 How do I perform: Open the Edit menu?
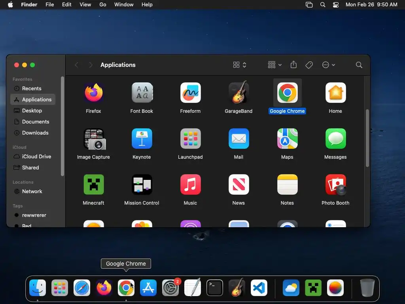pos(66,5)
